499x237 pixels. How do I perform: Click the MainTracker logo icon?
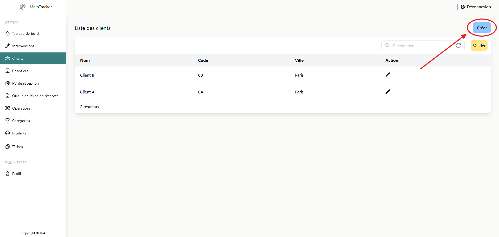tap(23, 7)
